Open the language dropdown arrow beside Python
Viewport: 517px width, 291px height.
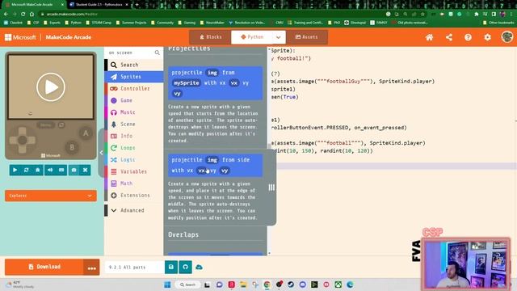(279, 37)
